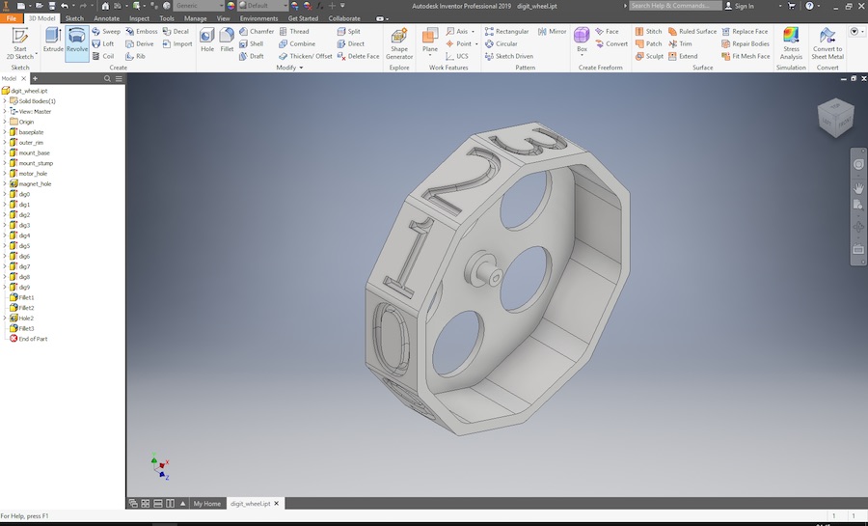
Task: Click the browser panel search icon
Action: pyautogui.click(x=107, y=78)
